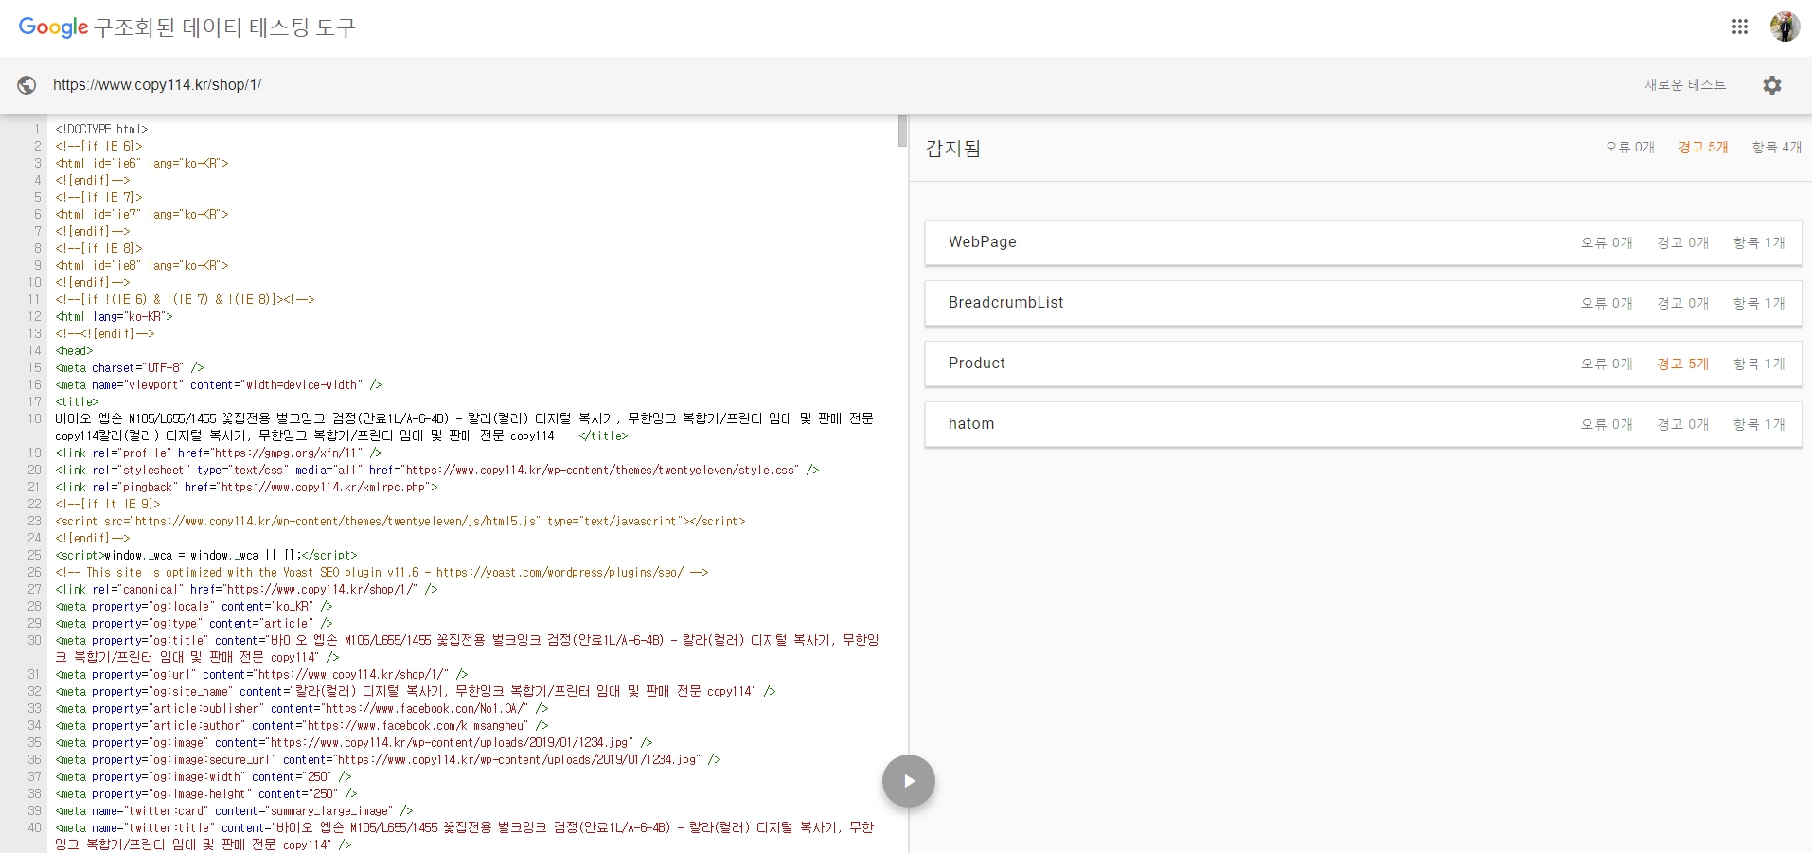1812x853 pixels.
Task: Click the article:author meta on line 34
Action: point(301,725)
